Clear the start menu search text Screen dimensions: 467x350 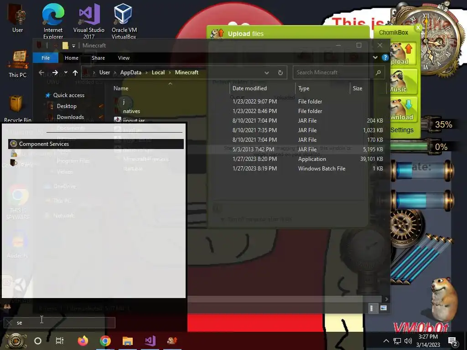click(x=9, y=323)
